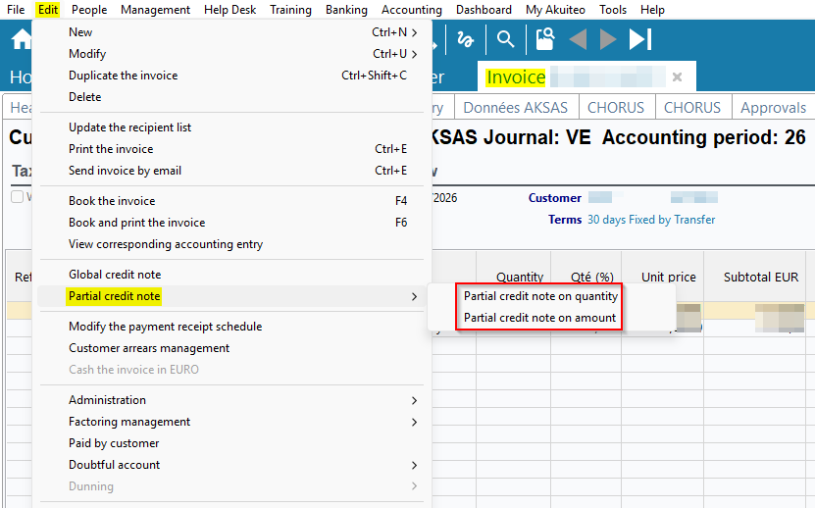
Task: Close the Invoice tab
Action: tap(677, 77)
